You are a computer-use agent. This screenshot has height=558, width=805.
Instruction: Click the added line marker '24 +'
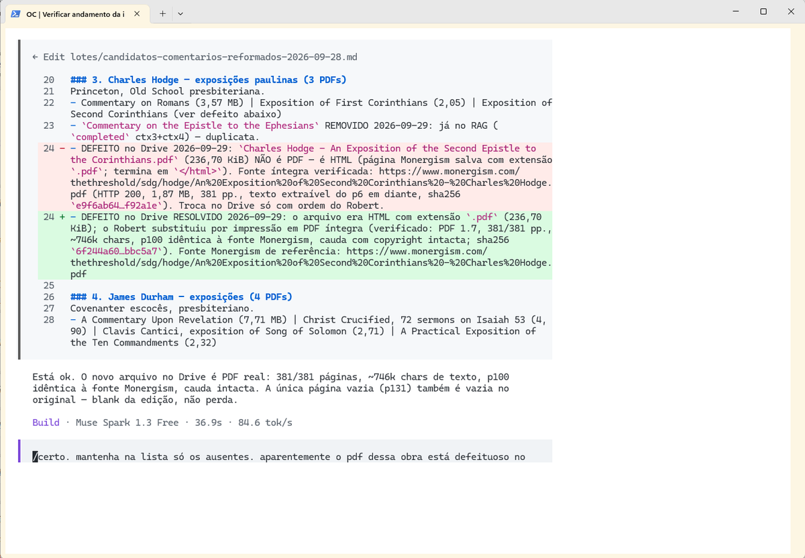pos(53,217)
